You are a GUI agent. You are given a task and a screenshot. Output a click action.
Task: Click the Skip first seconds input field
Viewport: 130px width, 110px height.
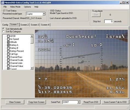pyautogui.click(x=109, y=21)
